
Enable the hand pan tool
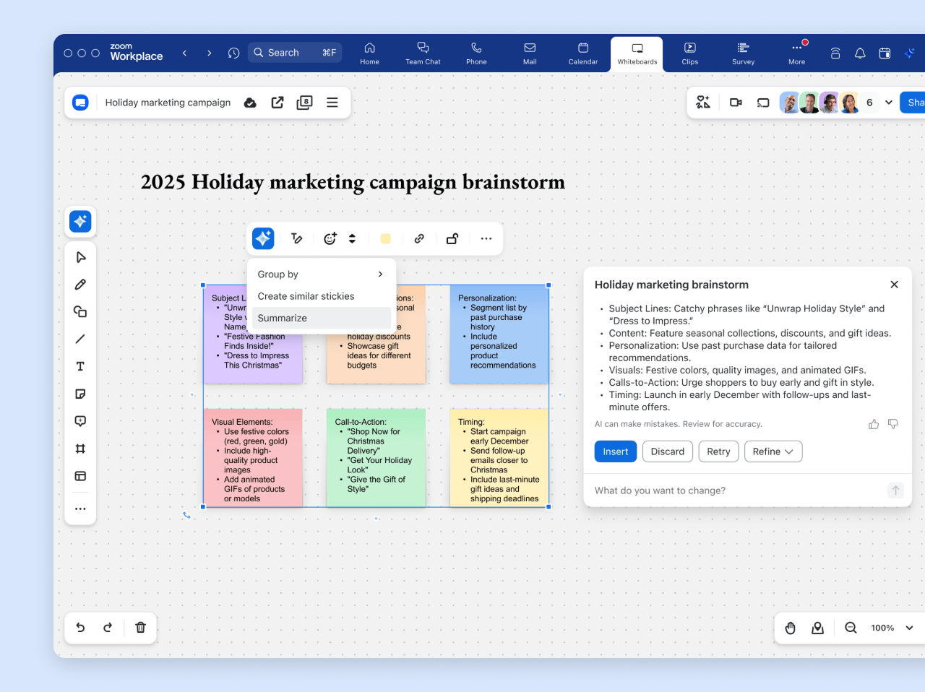[790, 628]
